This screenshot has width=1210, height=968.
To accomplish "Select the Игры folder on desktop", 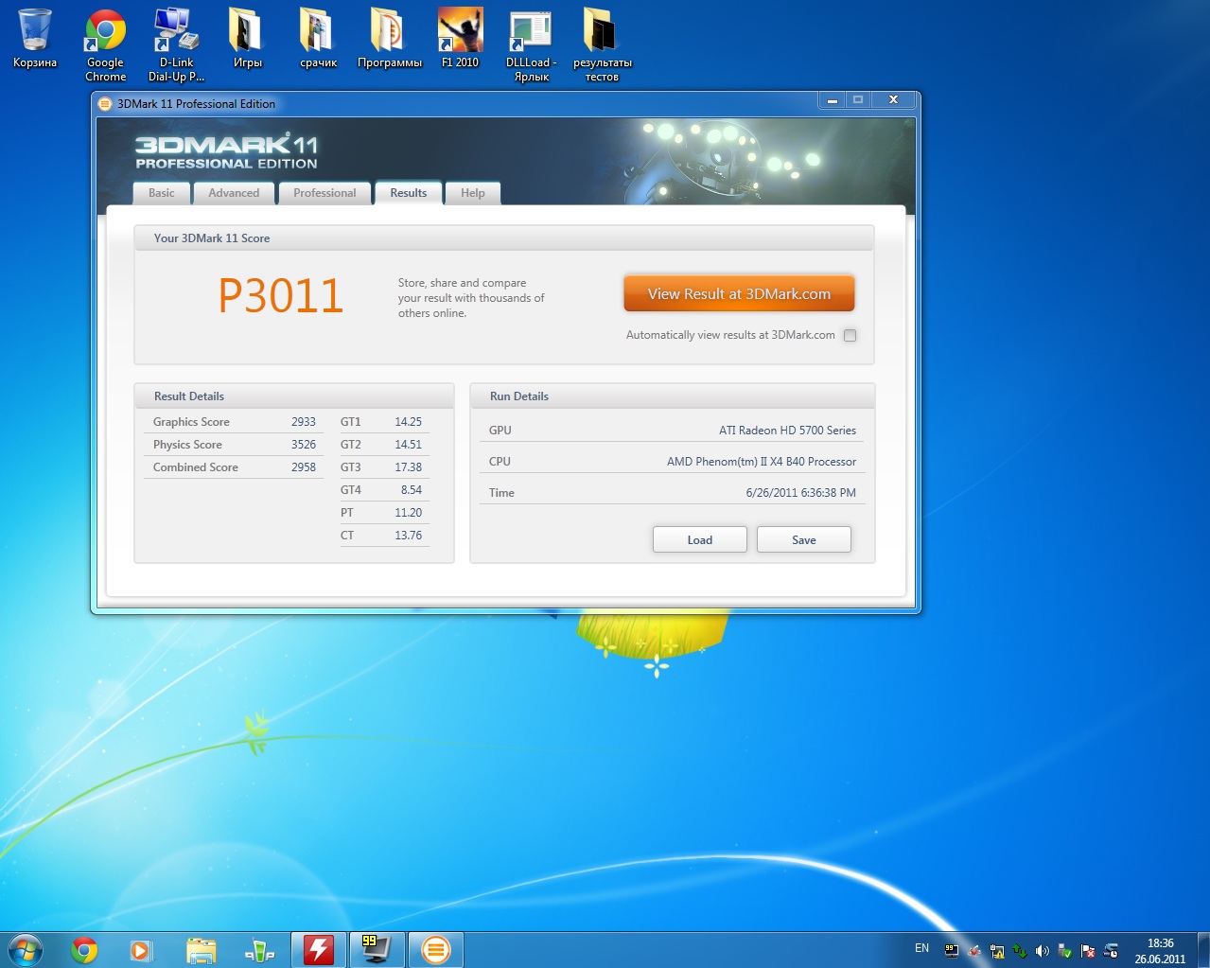I will coord(247,40).
